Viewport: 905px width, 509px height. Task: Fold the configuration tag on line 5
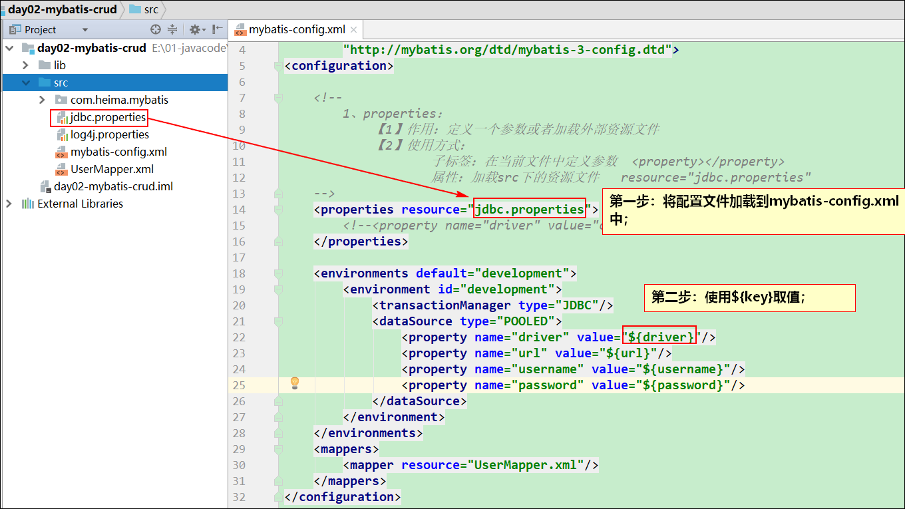click(277, 66)
